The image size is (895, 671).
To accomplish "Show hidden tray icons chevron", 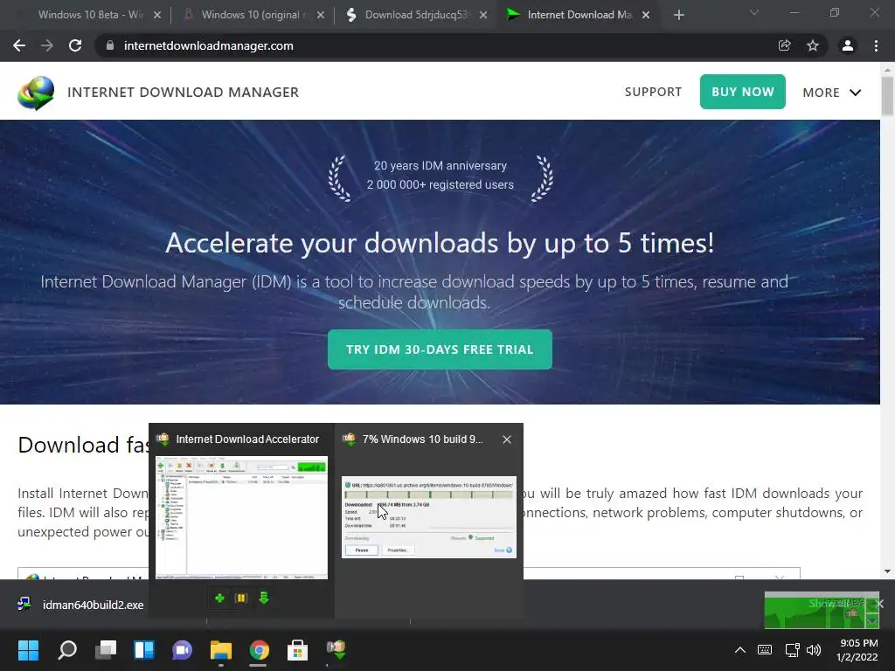I will 739,650.
